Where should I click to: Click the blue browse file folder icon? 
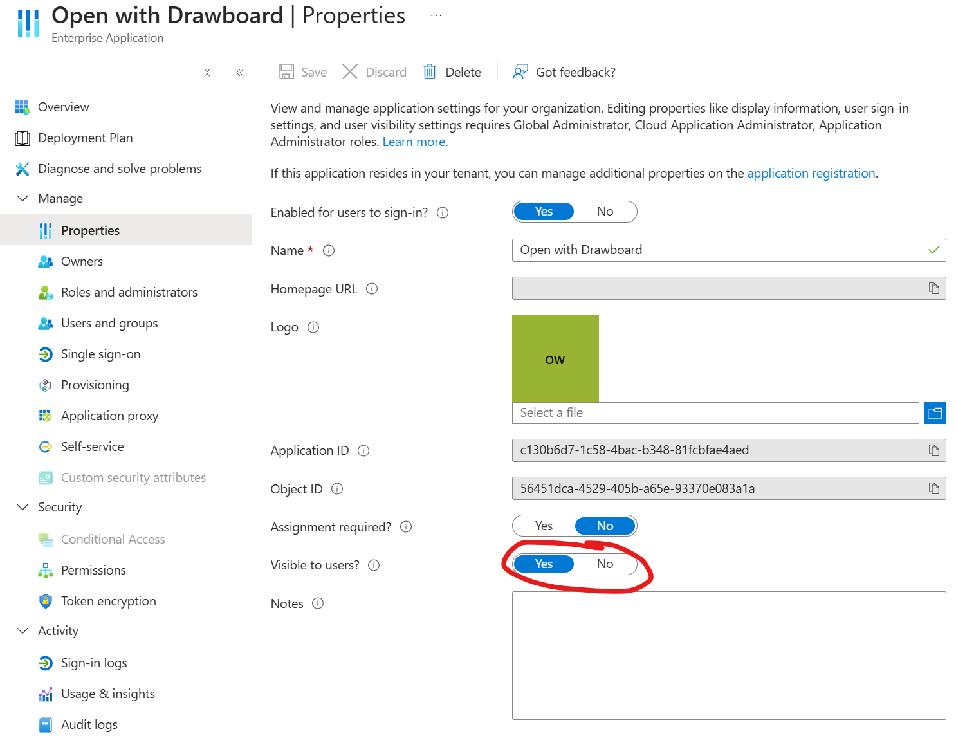935,413
